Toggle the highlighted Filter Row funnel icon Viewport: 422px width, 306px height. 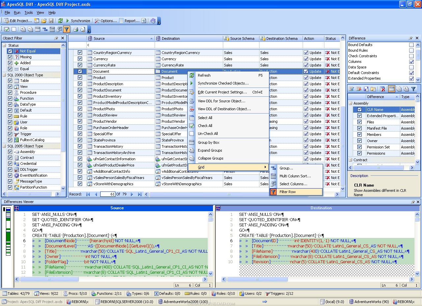(x=67, y=29)
